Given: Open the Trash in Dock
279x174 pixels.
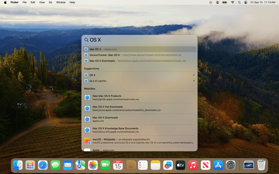Looking at the screenshot, I should [x=261, y=165].
